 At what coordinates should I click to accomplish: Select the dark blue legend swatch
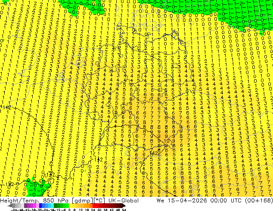pos(40,206)
